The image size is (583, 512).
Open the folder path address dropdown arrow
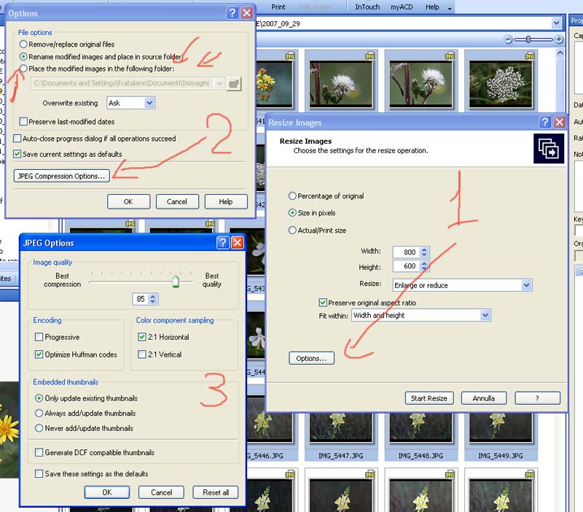click(556, 23)
